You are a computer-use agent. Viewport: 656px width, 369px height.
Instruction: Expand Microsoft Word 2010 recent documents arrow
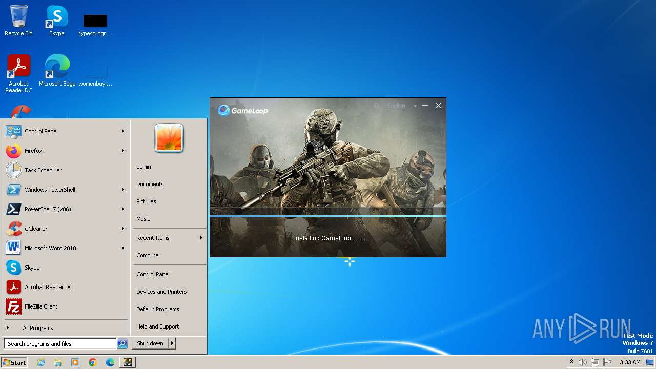(x=123, y=248)
